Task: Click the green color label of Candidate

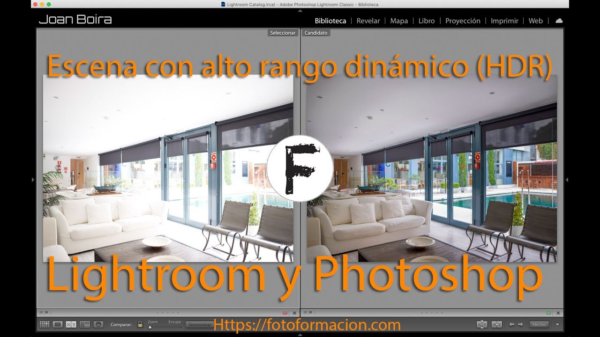Action: 548,313
